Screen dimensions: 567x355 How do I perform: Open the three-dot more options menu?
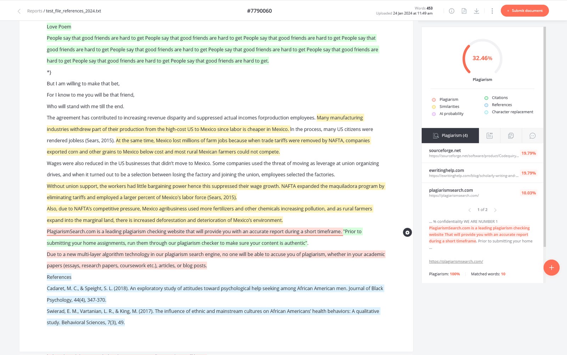point(492,11)
